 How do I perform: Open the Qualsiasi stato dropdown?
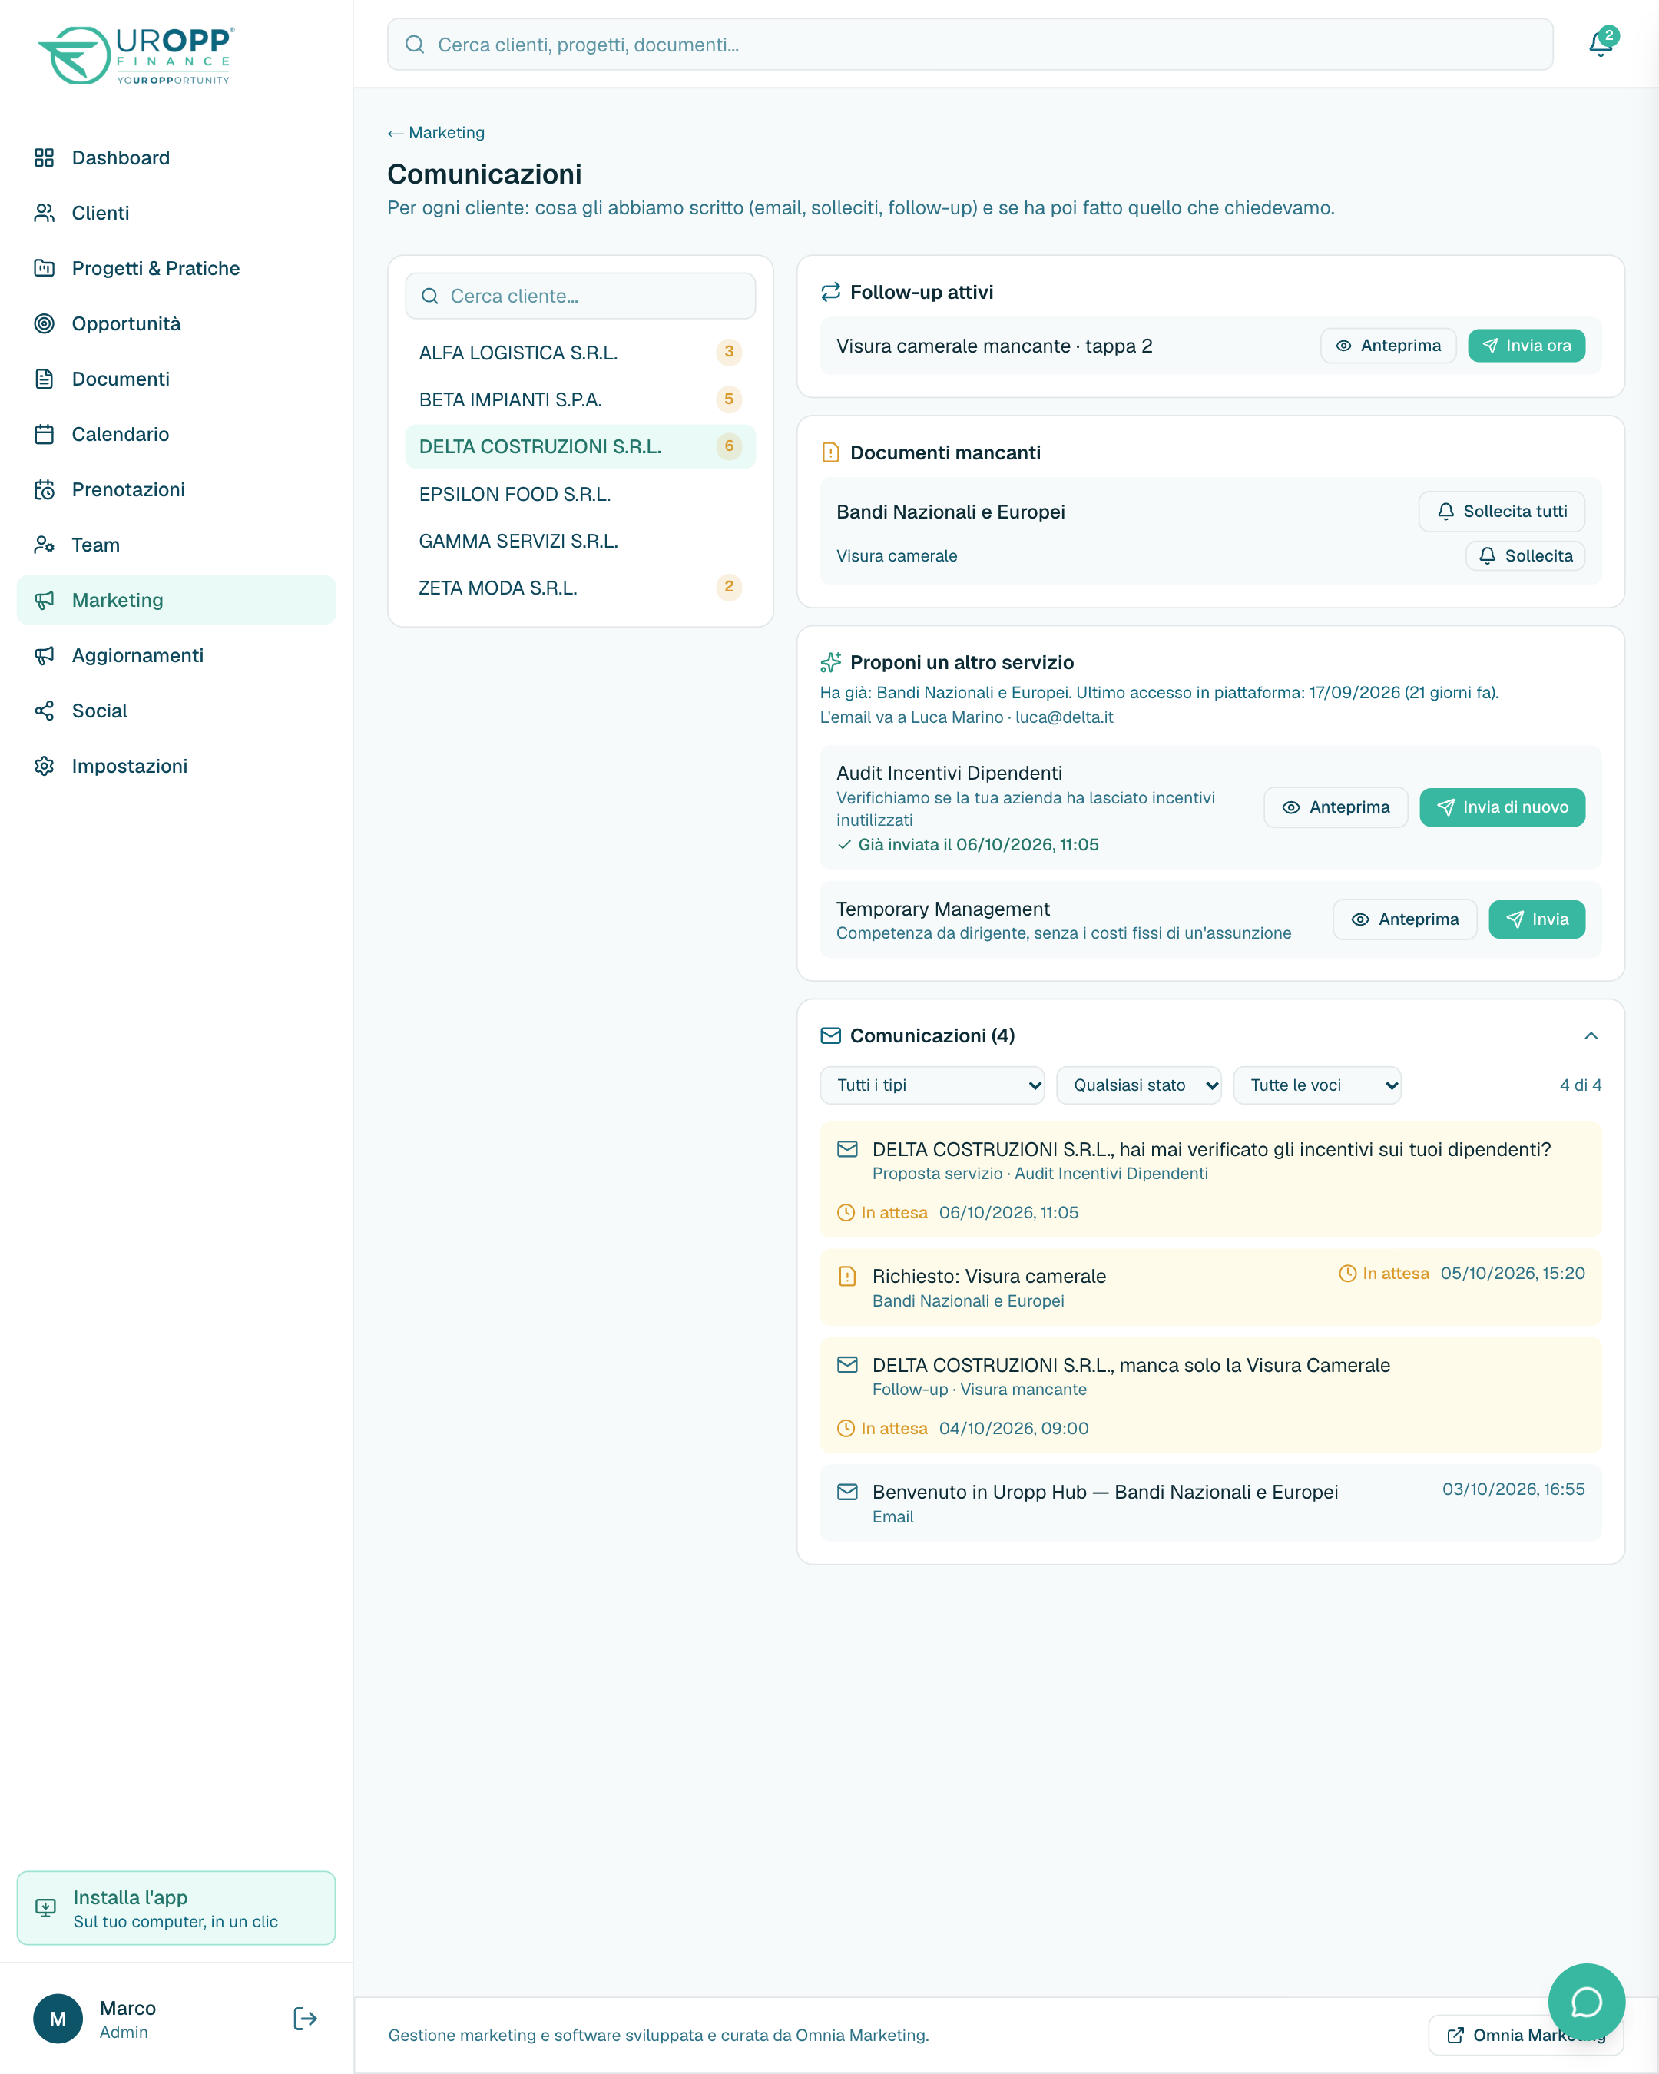pos(1139,1085)
